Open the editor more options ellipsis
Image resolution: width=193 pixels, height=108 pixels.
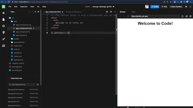(115, 12)
